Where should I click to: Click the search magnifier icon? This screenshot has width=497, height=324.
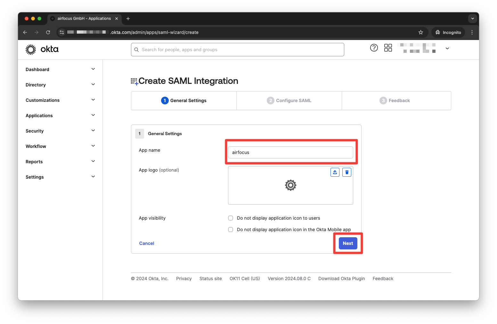click(x=136, y=50)
